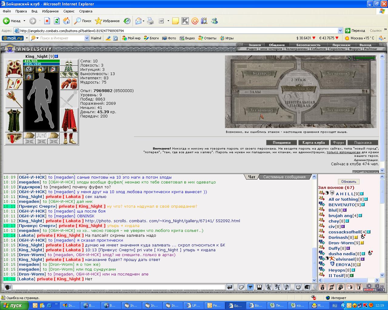Open the @mail.ru logo dropdown arrow
The height and width of the screenshot is (310, 388).
click(x=27, y=38)
